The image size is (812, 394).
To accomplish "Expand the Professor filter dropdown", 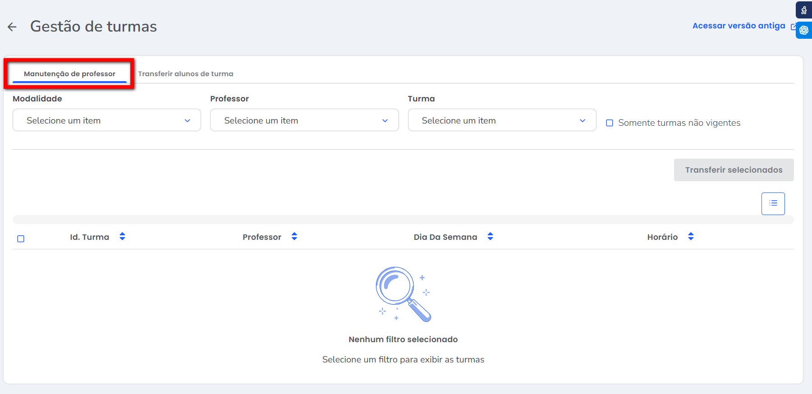I will 304,120.
